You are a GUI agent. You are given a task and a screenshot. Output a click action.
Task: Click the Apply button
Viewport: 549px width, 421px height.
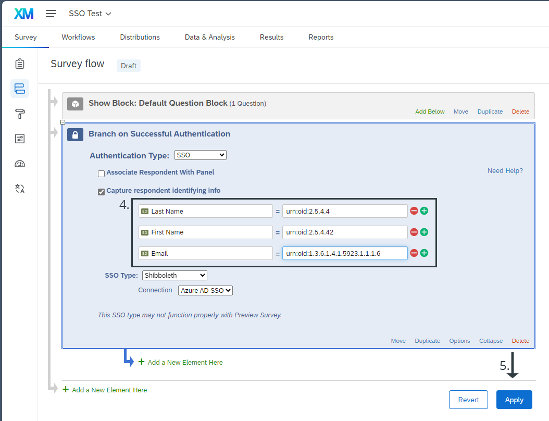pos(514,400)
